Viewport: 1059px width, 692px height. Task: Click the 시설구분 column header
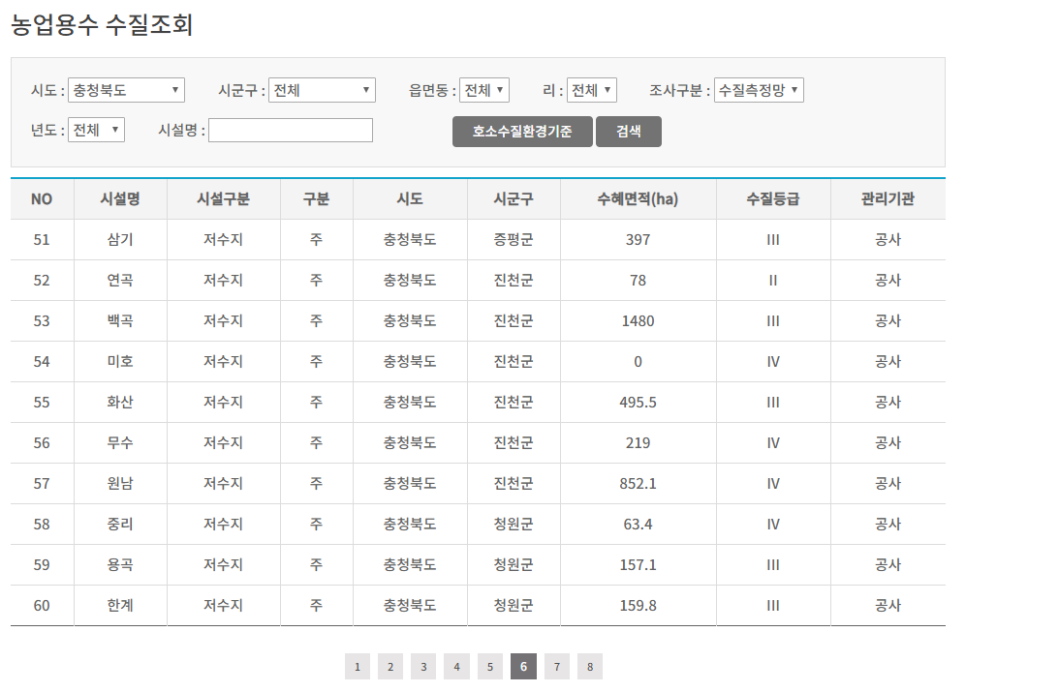point(224,199)
